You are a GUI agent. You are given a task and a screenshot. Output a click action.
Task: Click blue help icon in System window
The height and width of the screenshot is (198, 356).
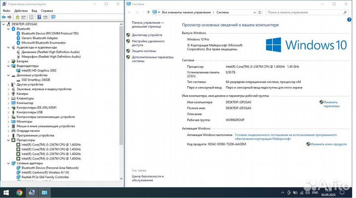349,20
